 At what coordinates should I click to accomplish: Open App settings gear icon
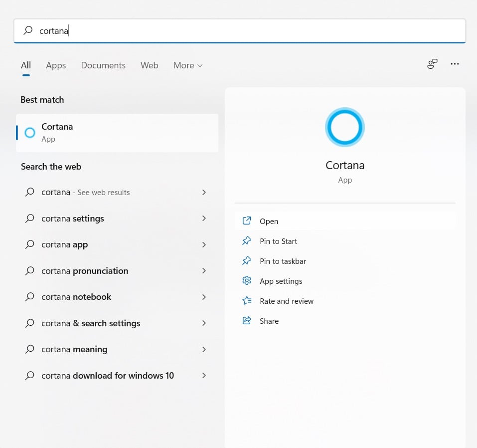247,281
